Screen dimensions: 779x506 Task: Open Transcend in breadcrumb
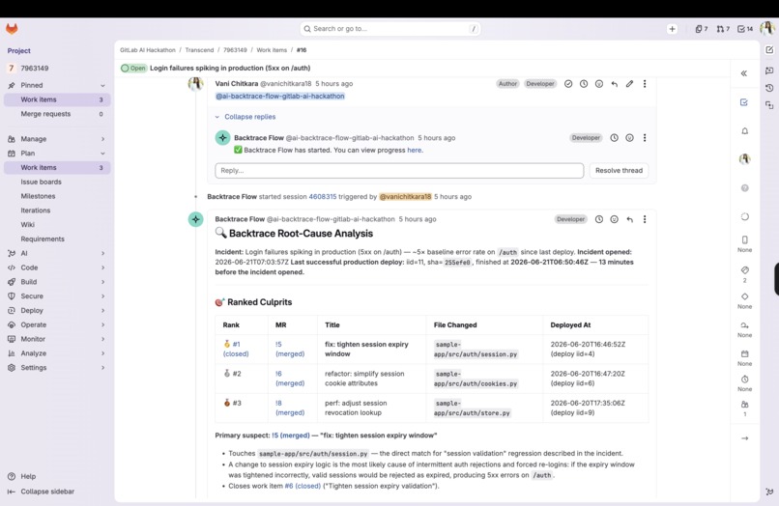199,50
